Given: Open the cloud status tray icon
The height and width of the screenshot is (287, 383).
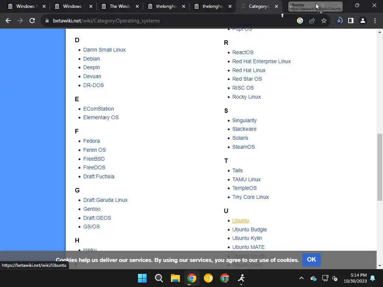Looking at the screenshot, I should click(313, 278).
